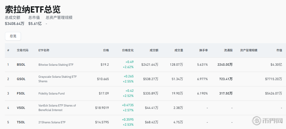Select the FSOL ticker symbol

(21, 93)
